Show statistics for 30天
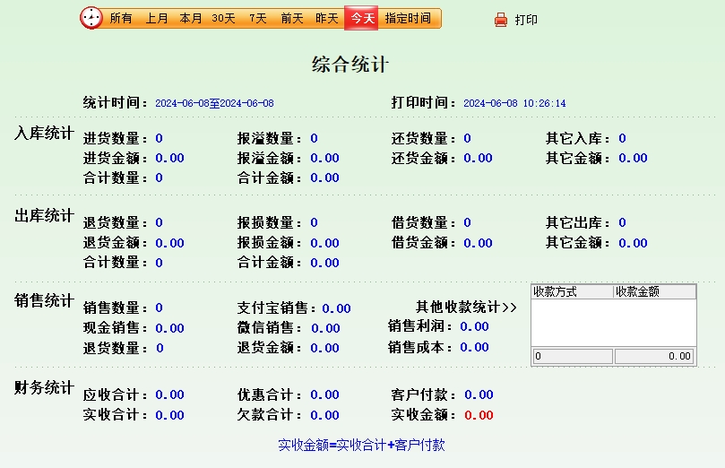 point(223,19)
